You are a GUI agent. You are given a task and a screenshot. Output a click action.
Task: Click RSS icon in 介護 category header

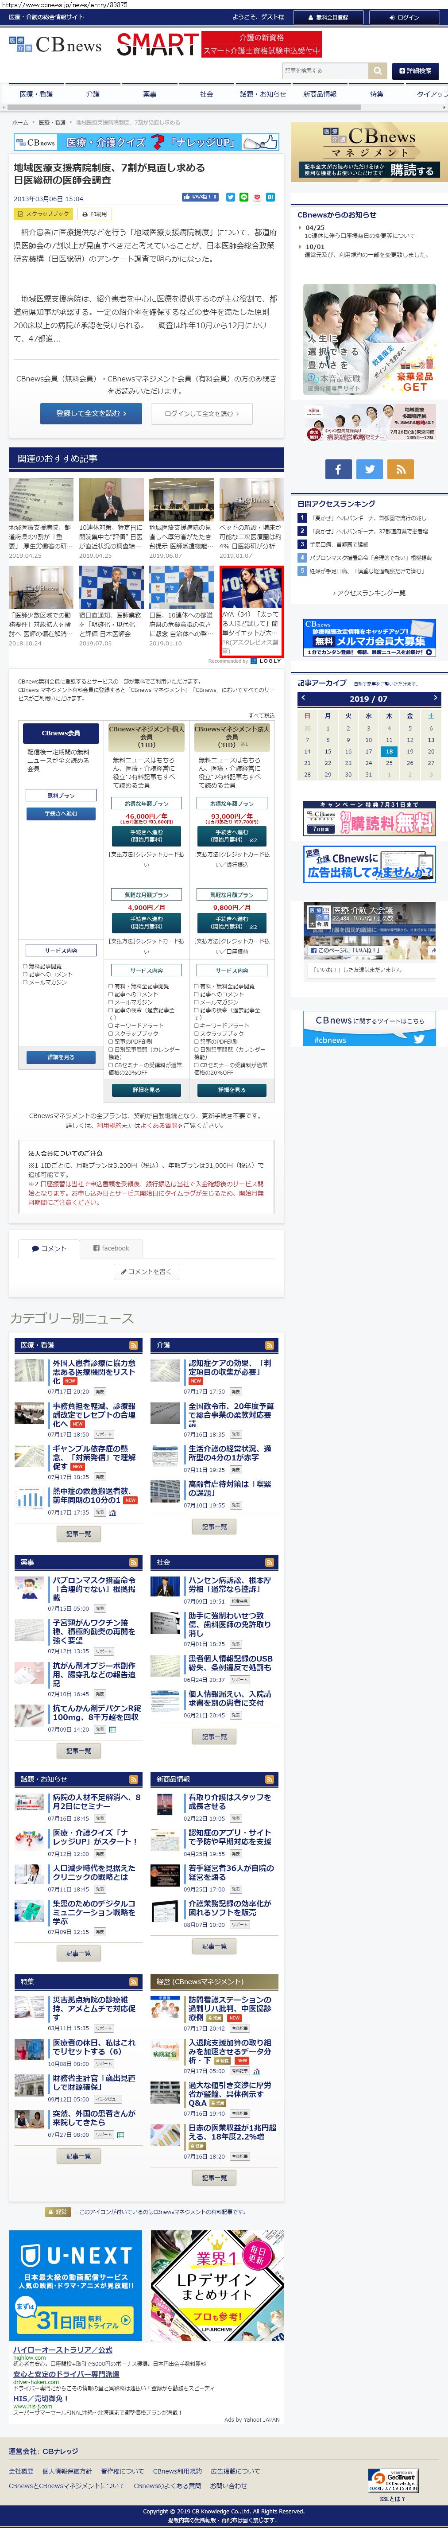coord(269,1345)
